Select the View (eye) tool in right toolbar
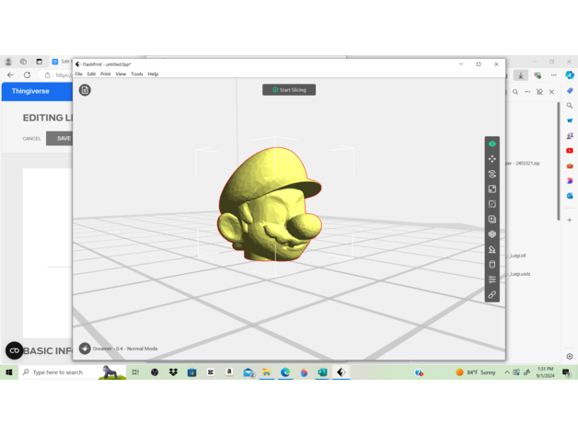Screen dimensions: 578x434 (x=491, y=143)
